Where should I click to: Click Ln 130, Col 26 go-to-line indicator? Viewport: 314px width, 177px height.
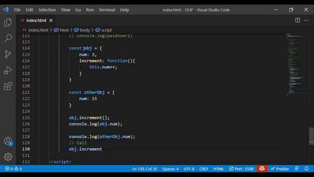tap(144, 169)
